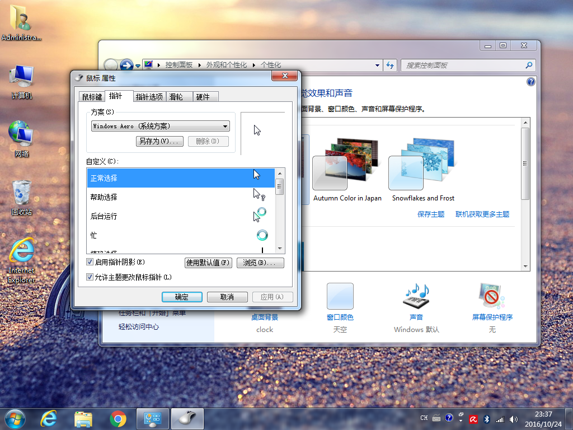Launch Internet Explorer from the taskbar

(x=49, y=419)
